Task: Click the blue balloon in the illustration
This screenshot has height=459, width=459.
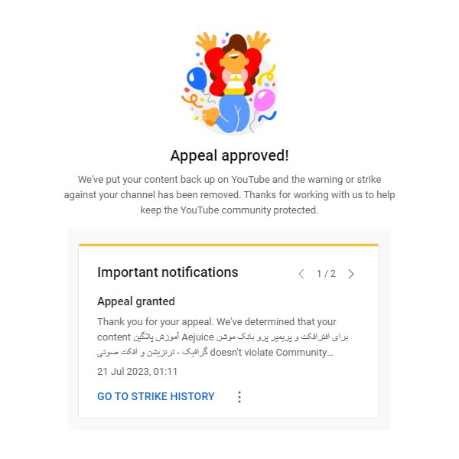Action: (x=197, y=79)
